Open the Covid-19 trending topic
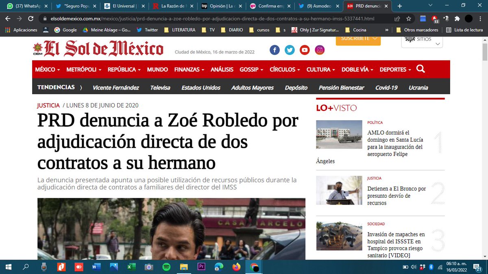The image size is (488, 274). [x=386, y=87]
